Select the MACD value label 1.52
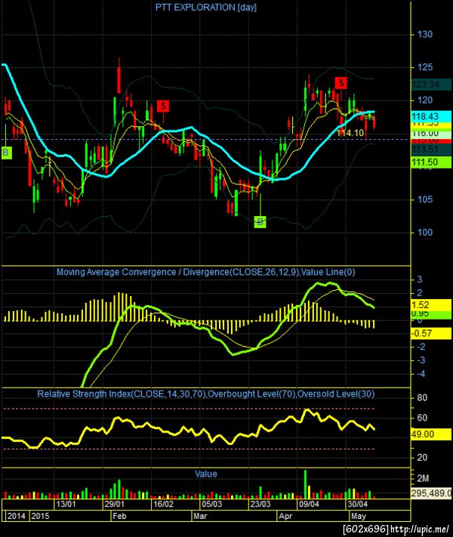 (x=431, y=304)
